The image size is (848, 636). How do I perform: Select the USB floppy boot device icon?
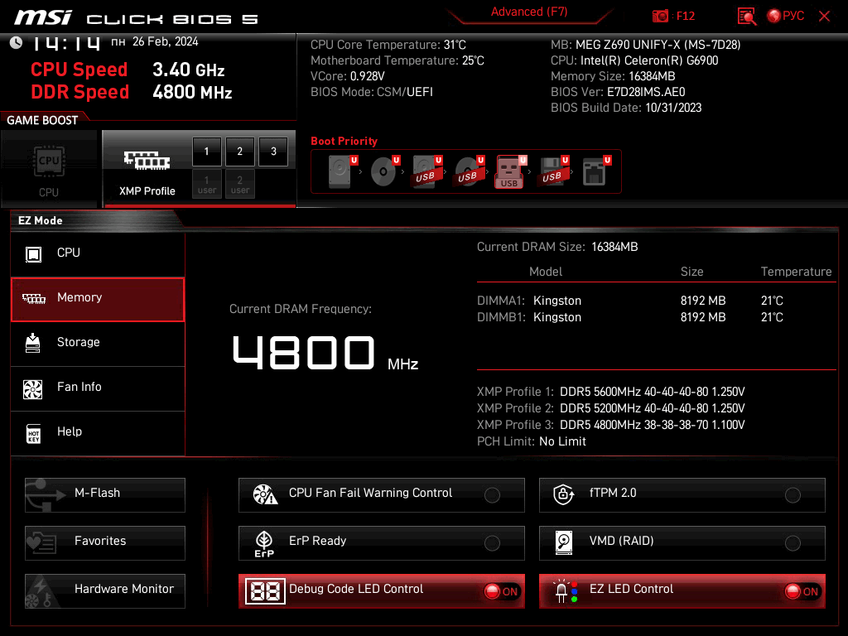552,171
